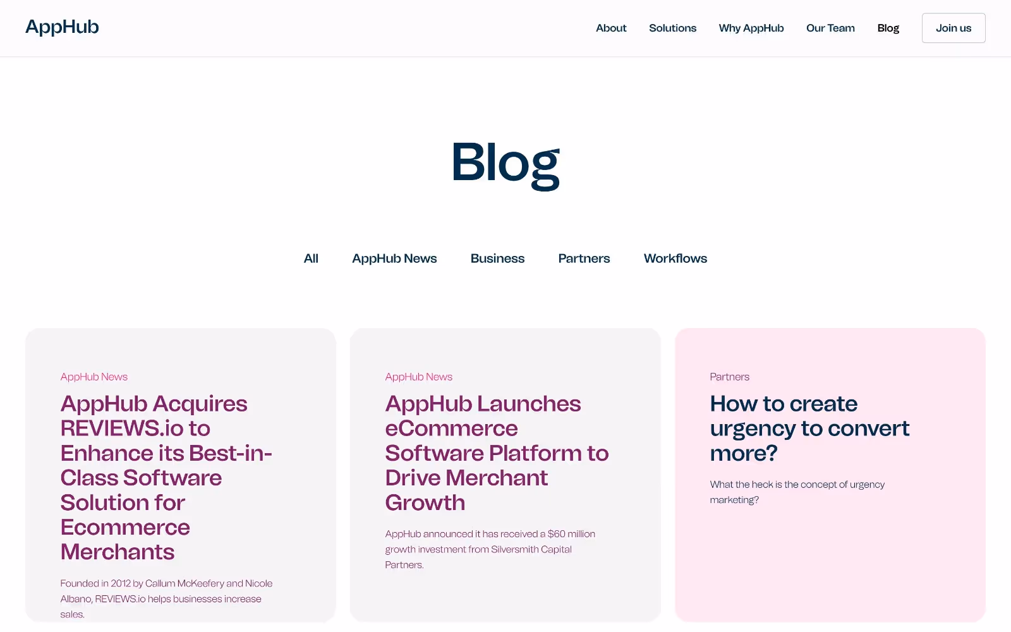
Task: Click AppHub News tag on REVIEWS.io card
Action: coord(94,377)
